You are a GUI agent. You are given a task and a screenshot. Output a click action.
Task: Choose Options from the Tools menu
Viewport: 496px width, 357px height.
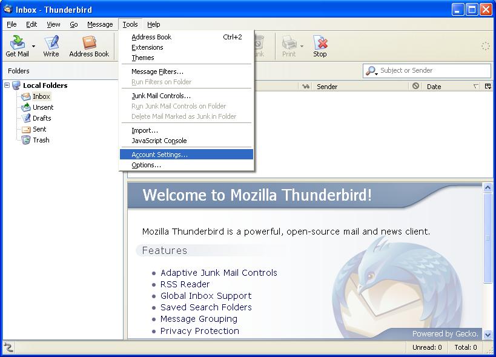coord(187,165)
